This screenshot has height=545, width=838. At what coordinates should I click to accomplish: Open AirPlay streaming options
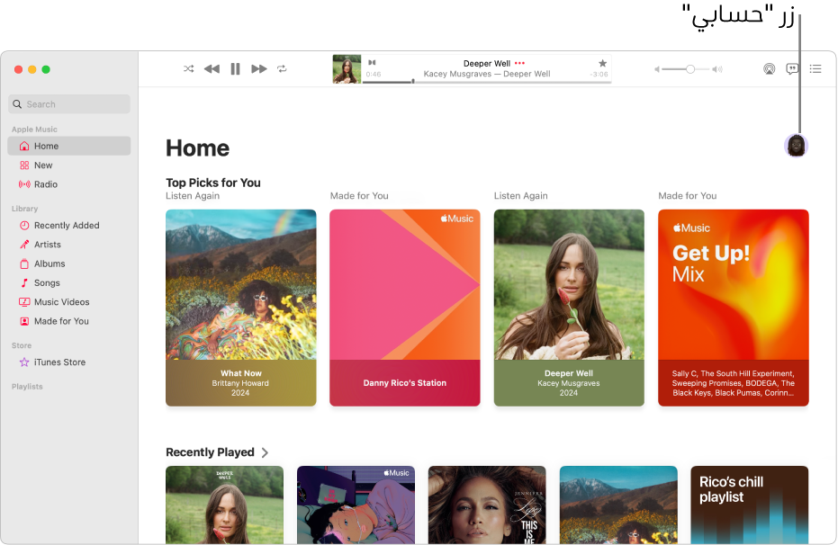point(770,68)
